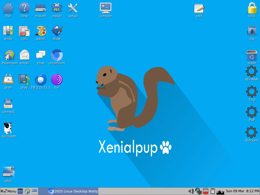The height and width of the screenshot is (195, 260).
Task: Launch the 7zip gear icon
Action: point(252,91)
